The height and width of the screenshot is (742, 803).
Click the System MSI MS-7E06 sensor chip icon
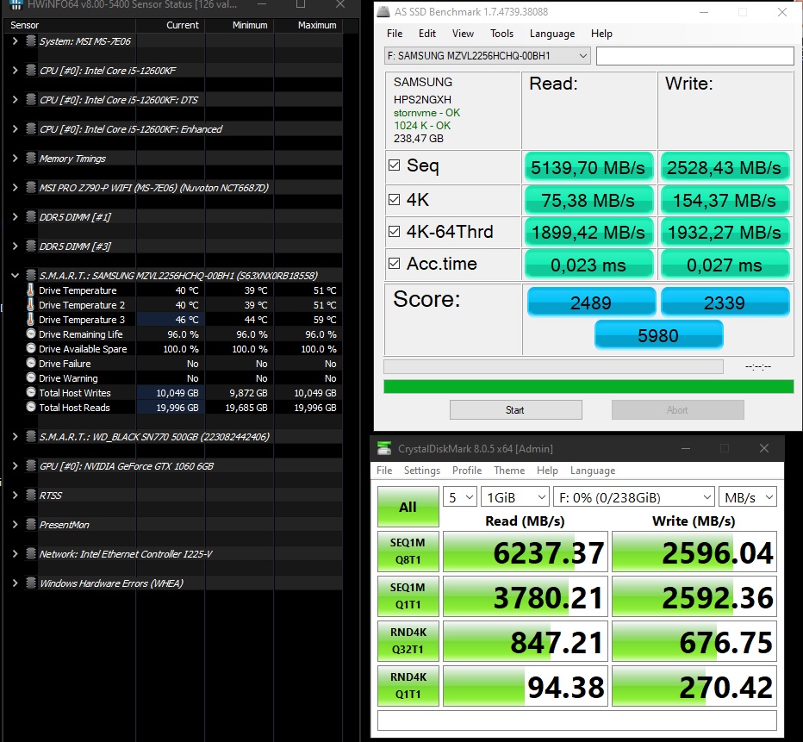point(31,41)
